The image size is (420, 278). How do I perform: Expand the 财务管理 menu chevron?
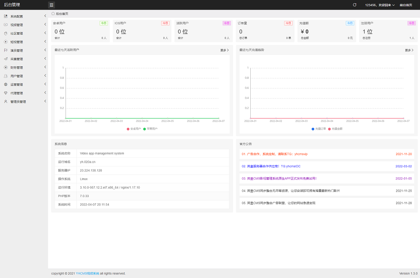[x=45, y=68]
